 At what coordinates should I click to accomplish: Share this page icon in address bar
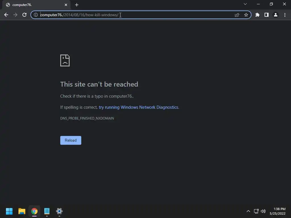coord(237,15)
